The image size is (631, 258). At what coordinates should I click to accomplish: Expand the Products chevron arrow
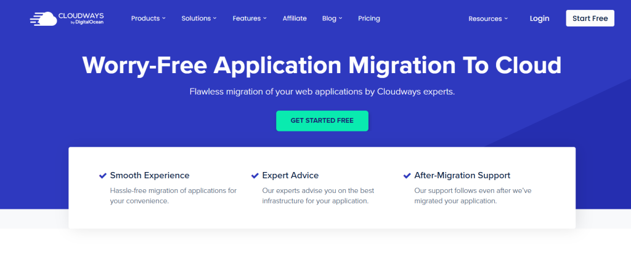tap(164, 18)
